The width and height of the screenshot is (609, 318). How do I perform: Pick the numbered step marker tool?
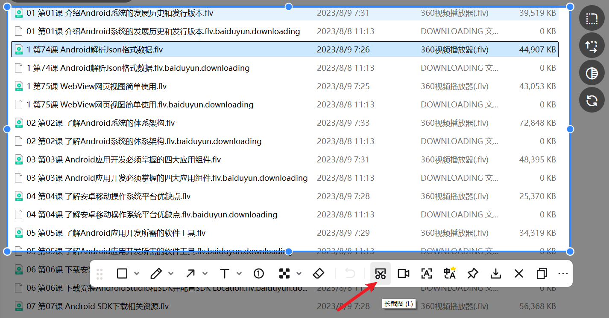(259, 274)
